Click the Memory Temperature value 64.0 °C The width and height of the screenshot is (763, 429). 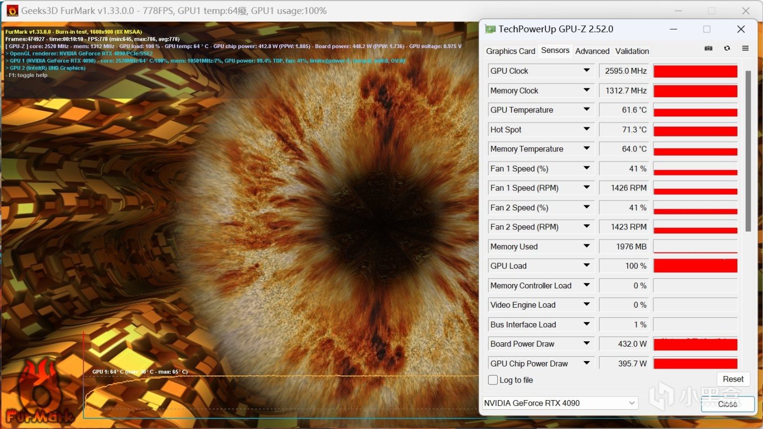(x=623, y=149)
